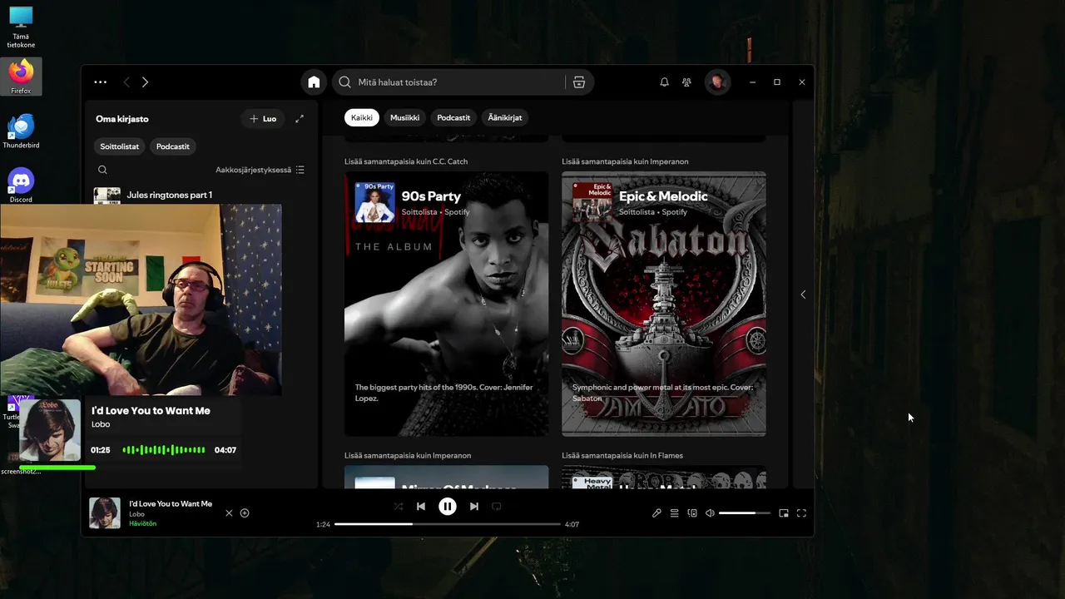Add current song to playlist plus icon
This screenshot has width=1065, height=599.
point(245,513)
